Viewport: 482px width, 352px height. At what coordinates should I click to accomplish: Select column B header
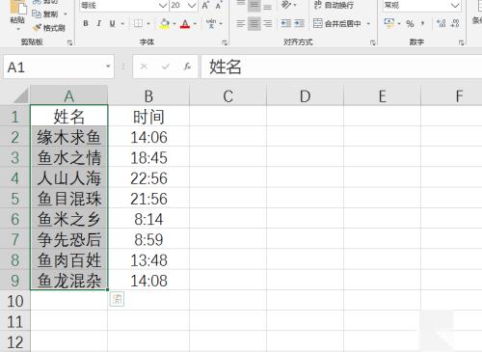click(x=148, y=95)
